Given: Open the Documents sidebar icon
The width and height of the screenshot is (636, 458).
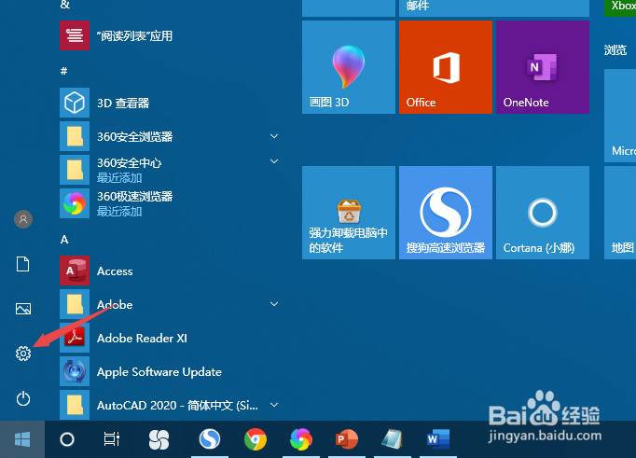Looking at the screenshot, I should coord(23,264).
